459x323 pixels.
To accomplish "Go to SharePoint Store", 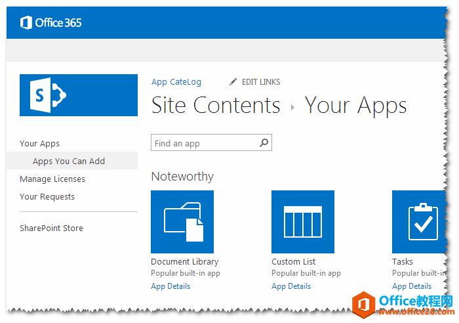I will (51, 228).
